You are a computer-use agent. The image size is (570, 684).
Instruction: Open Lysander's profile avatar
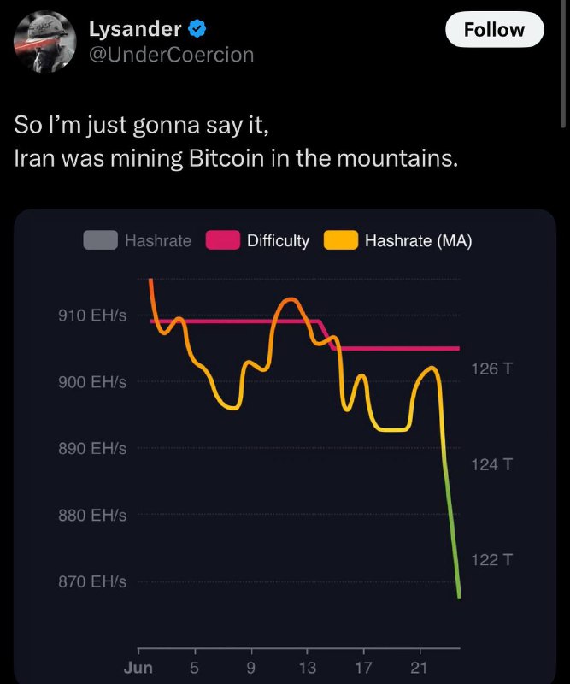pos(45,42)
